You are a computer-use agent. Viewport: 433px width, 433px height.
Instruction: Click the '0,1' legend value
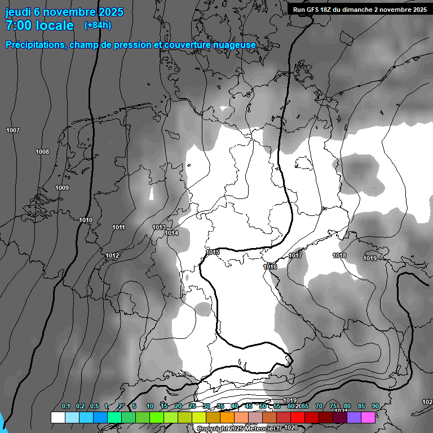66,406
